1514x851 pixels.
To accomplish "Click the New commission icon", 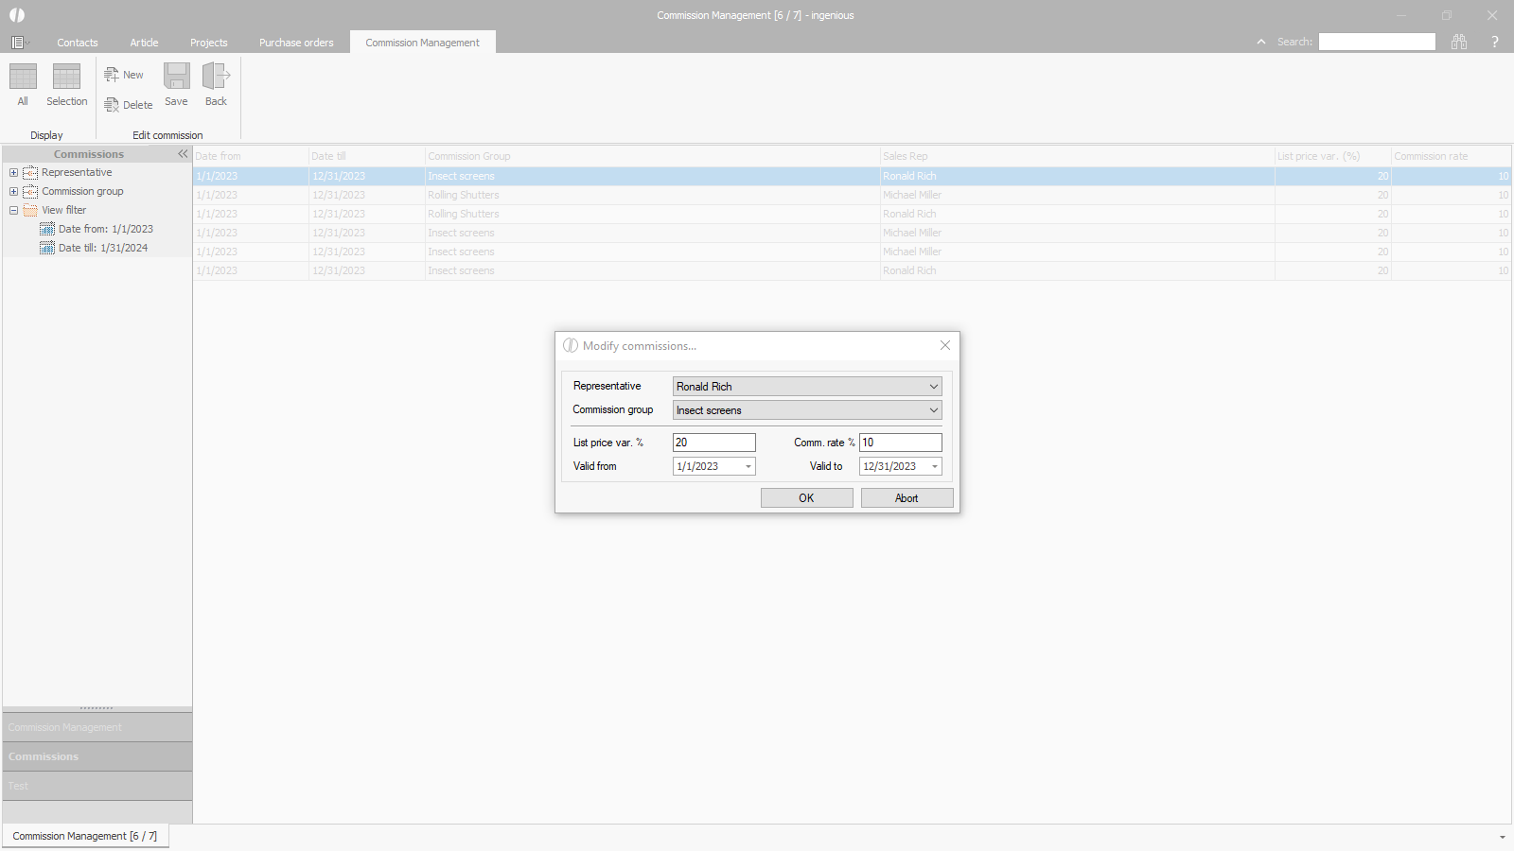I will (112, 75).
